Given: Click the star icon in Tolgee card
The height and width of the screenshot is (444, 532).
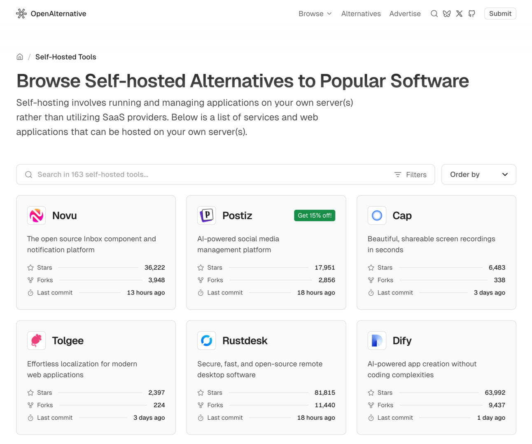Looking at the screenshot, I should point(30,393).
